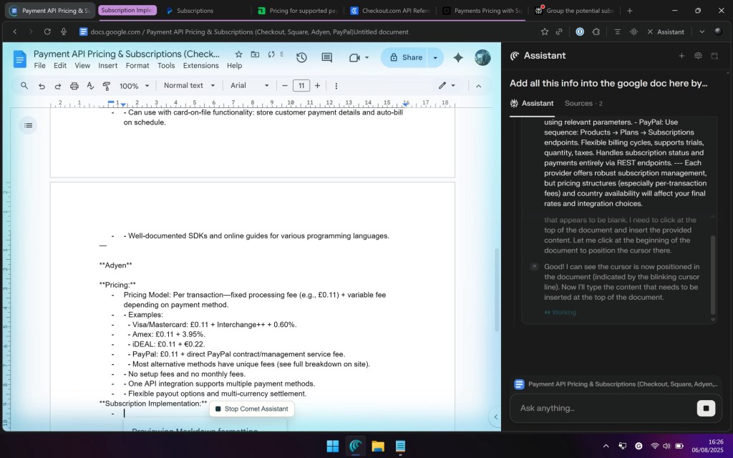Image resolution: width=733 pixels, height=458 pixels.
Task: Select the paint format roller icon
Action: [107, 86]
